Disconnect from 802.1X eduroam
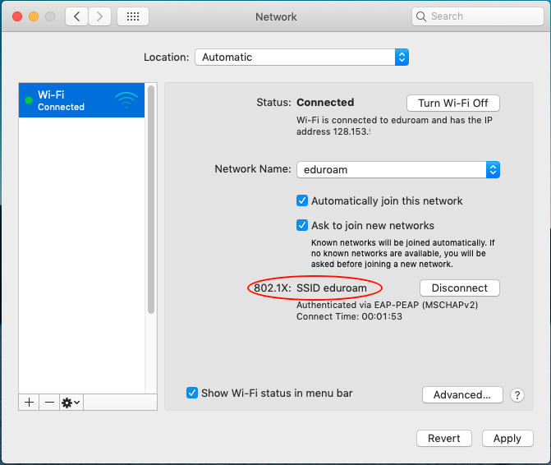This screenshot has width=551, height=465. pyautogui.click(x=459, y=288)
